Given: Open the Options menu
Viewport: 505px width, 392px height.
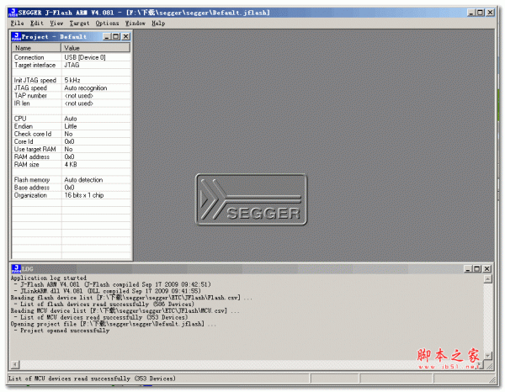Looking at the screenshot, I should [x=107, y=24].
